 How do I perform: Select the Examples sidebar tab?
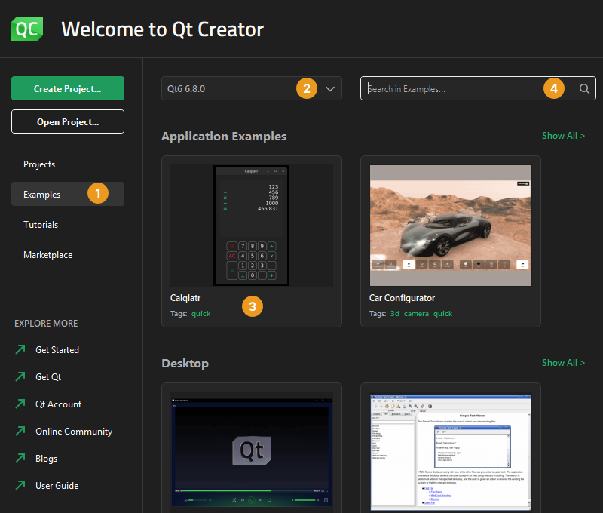42,195
